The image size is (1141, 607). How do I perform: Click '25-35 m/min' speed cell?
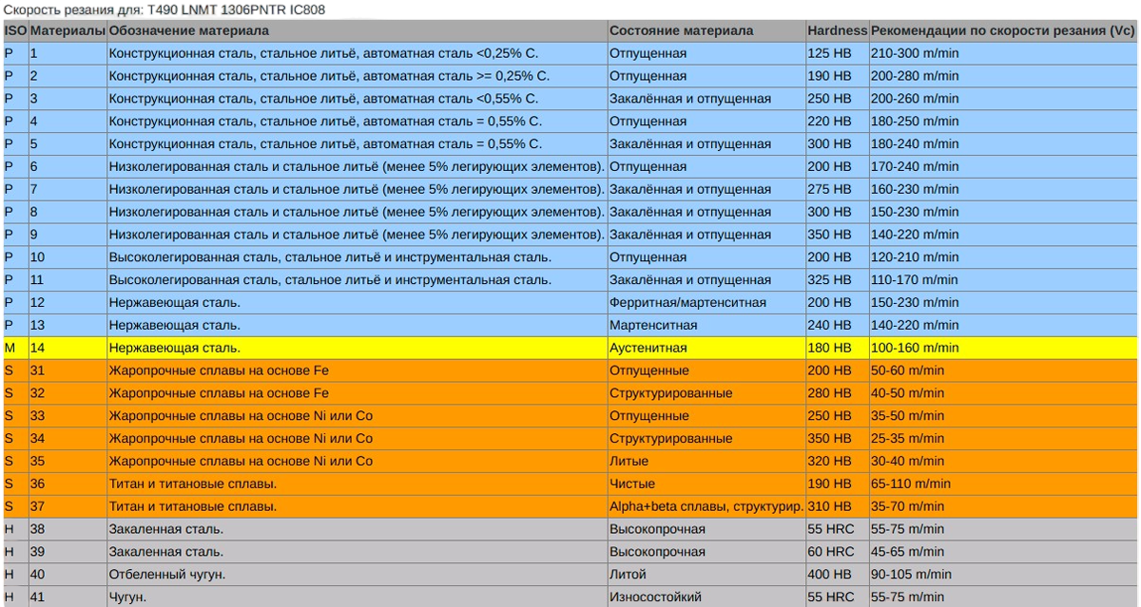(1003, 439)
